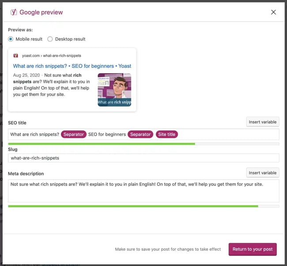
Task: Click the preview thumbnail image
Action: tap(114, 90)
